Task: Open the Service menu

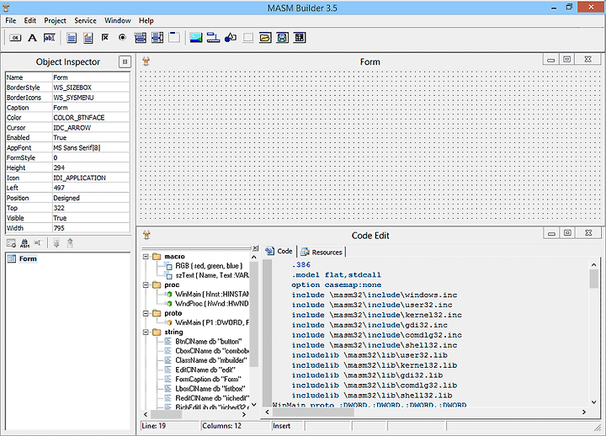Action: pyautogui.click(x=85, y=20)
